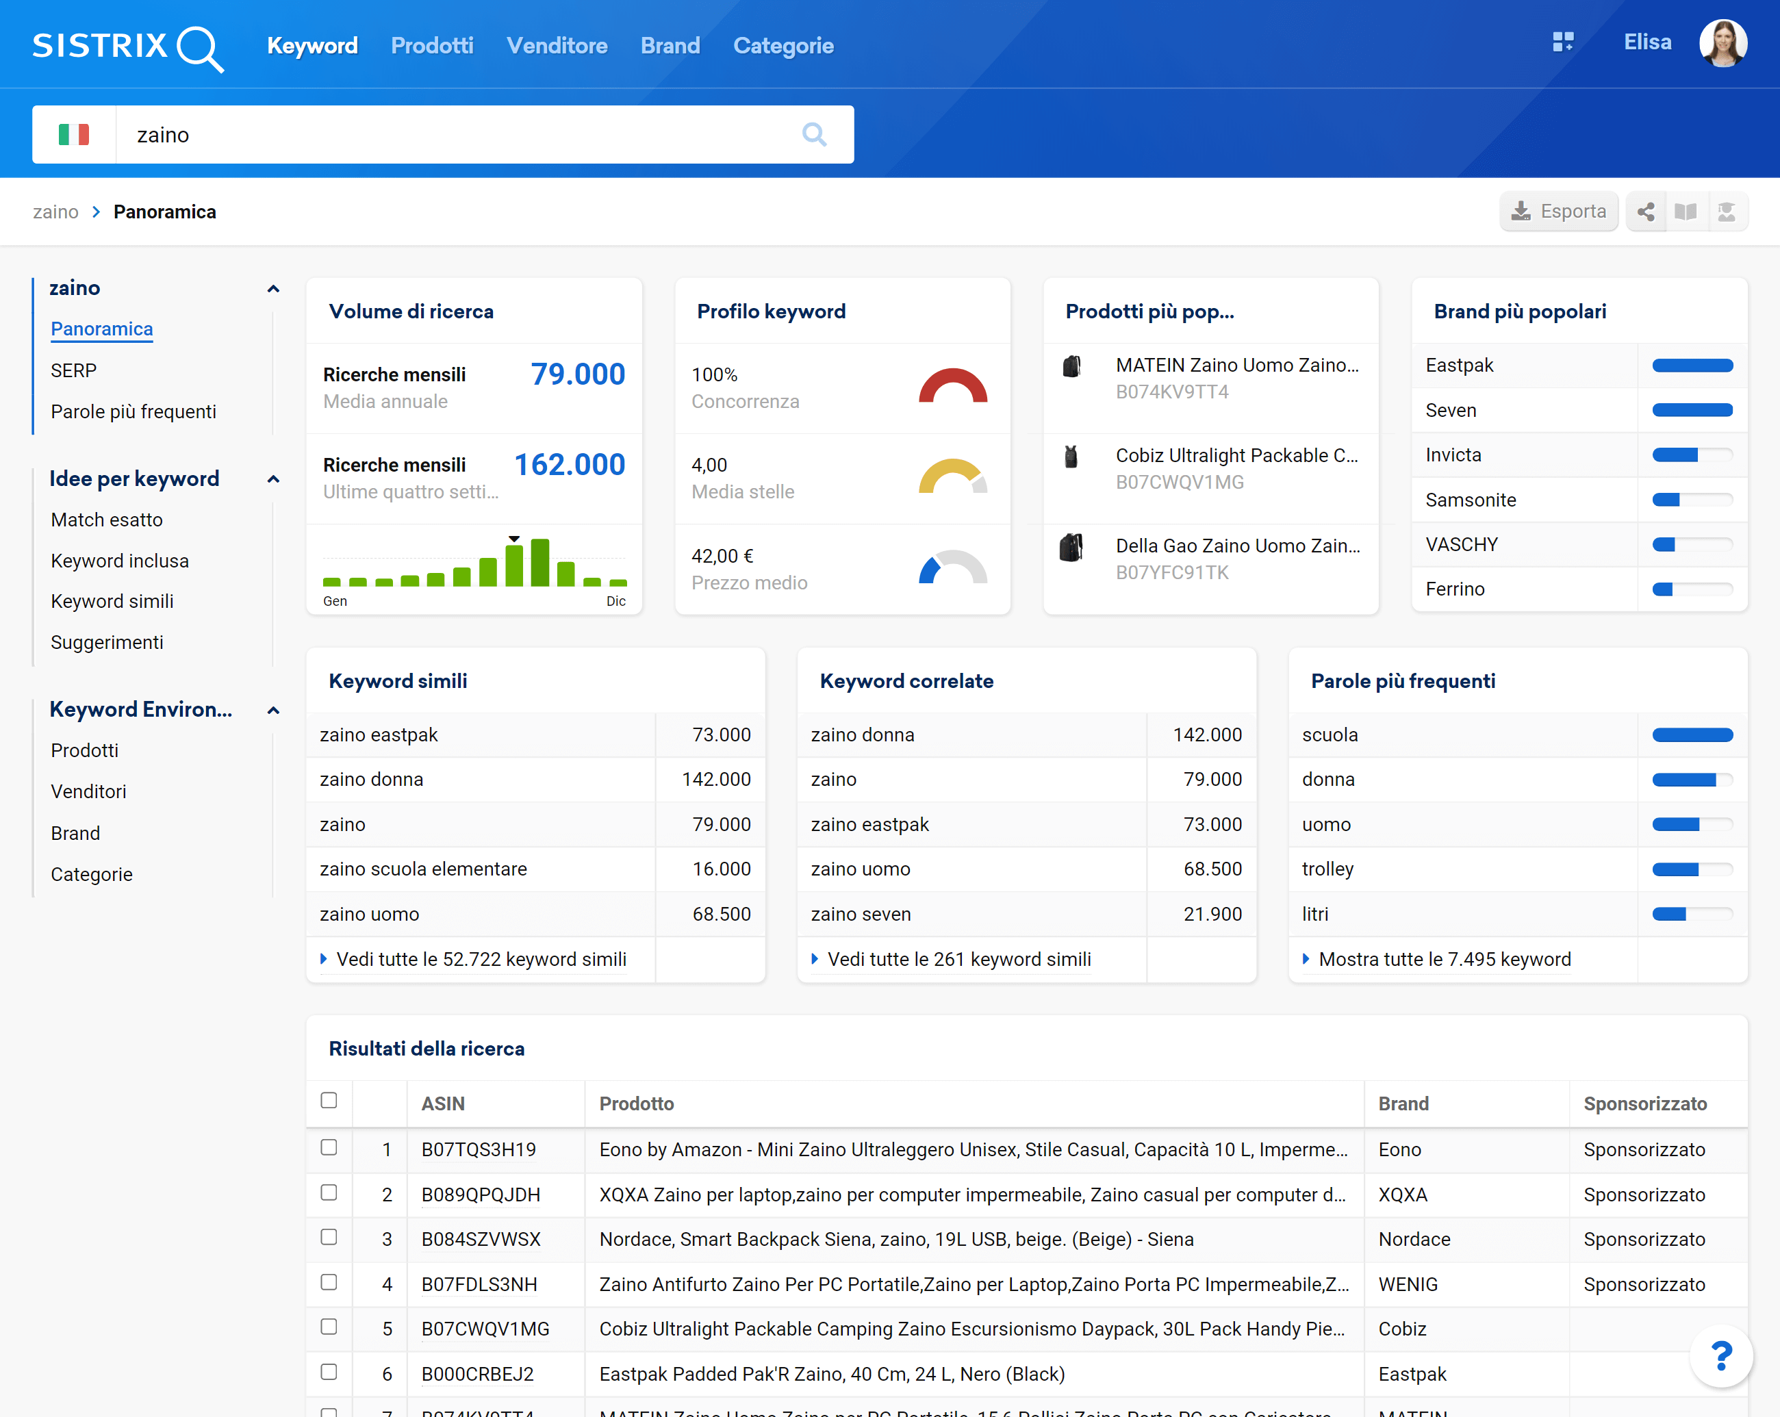Open Suggerimenti in sidebar
Viewport: 1780px width, 1417px height.
(x=107, y=643)
